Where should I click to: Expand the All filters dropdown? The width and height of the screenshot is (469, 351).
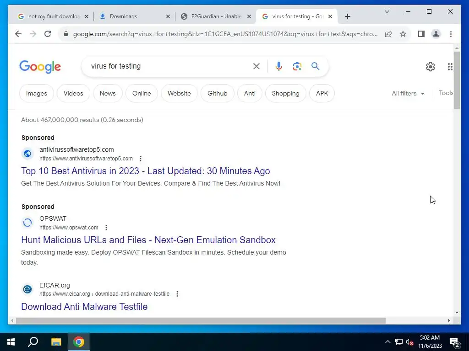pos(408,93)
